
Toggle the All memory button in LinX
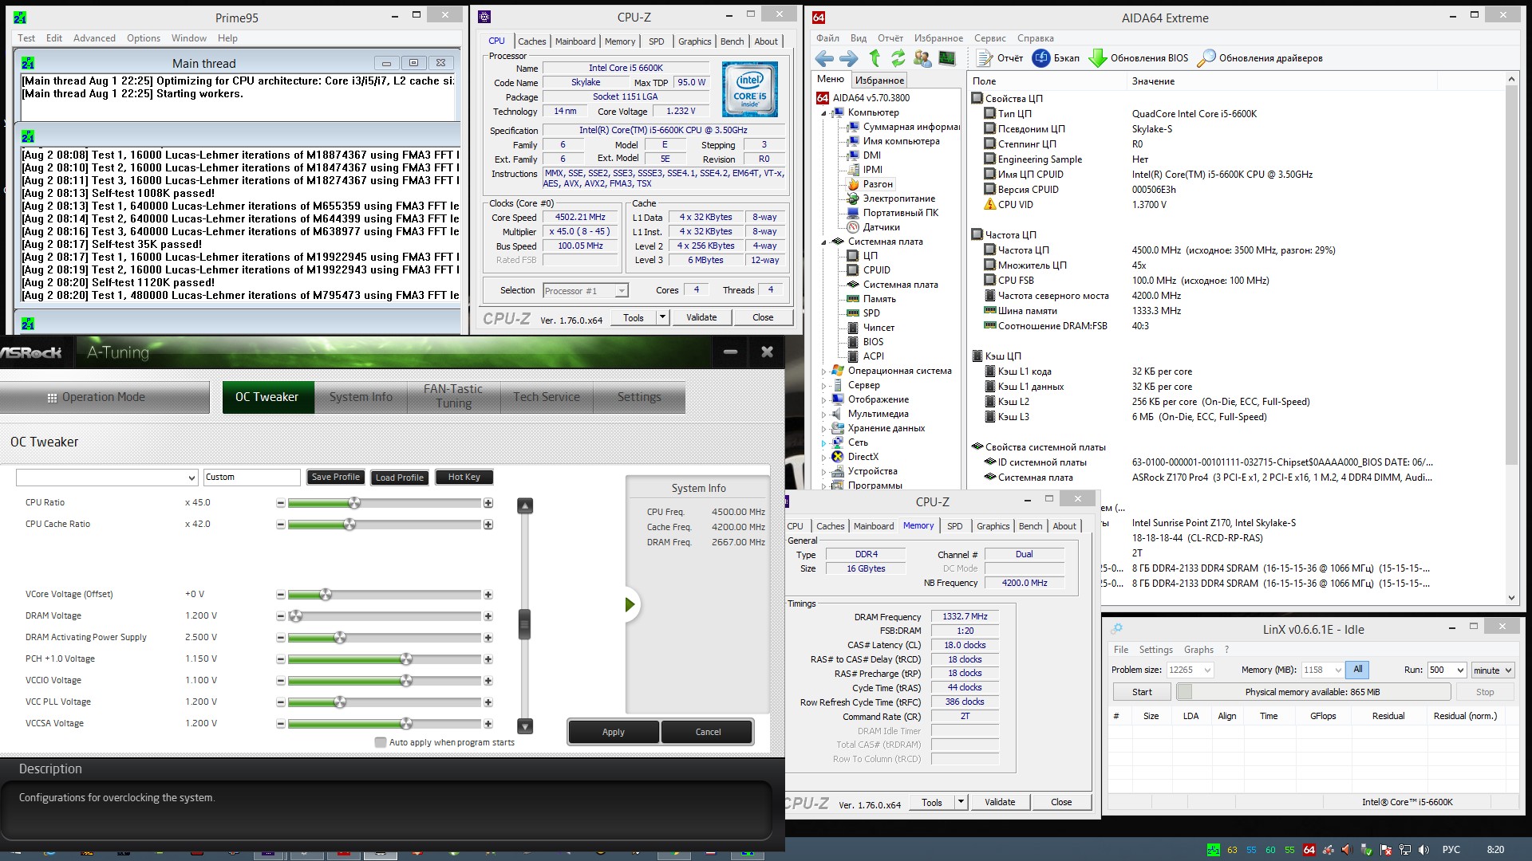[x=1357, y=670]
